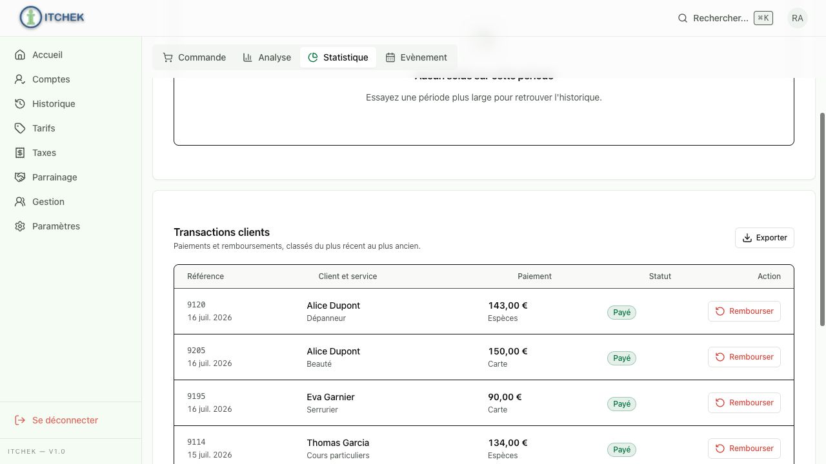826x464 pixels.
Task: Click reference number 9120
Action: coord(196,305)
